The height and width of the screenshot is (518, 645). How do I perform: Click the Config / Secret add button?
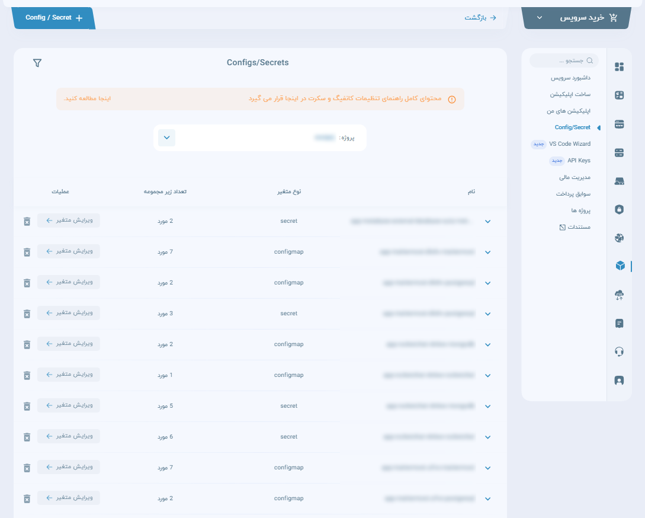point(53,18)
